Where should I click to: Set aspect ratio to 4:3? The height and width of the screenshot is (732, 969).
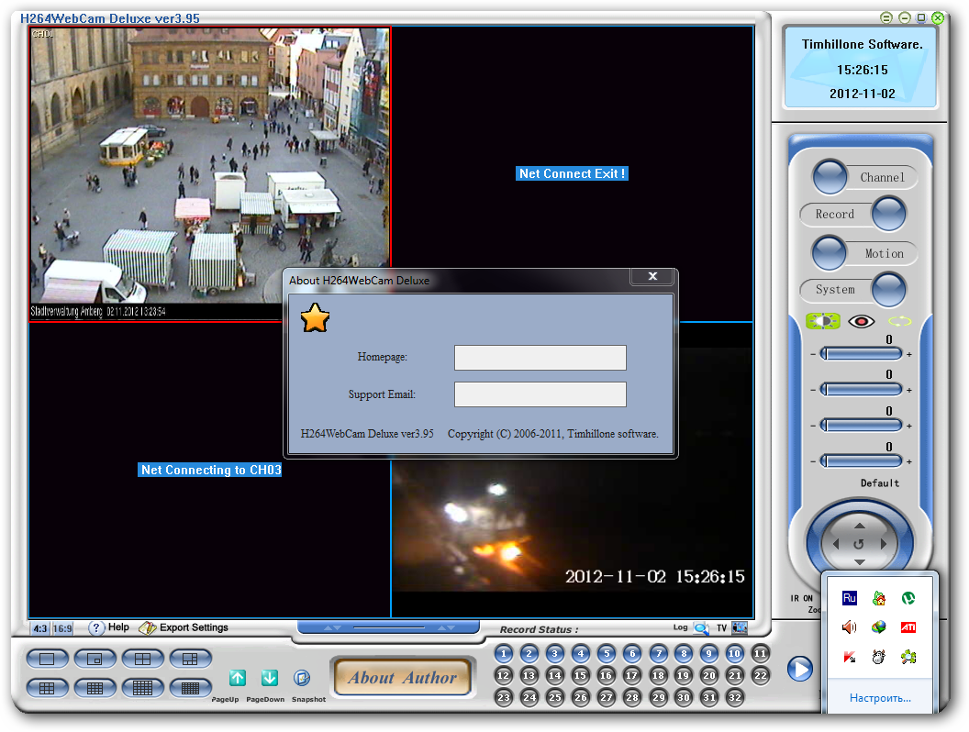pos(40,629)
